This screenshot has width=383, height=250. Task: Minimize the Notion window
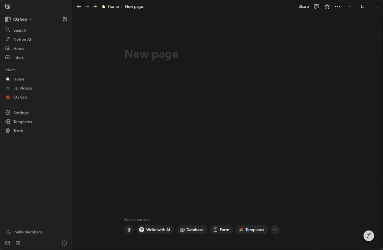[349, 6]
